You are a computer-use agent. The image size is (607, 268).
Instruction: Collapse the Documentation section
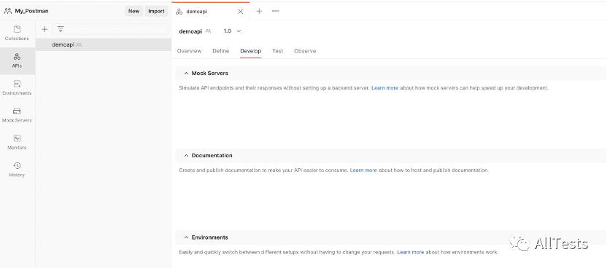[186, 155]
